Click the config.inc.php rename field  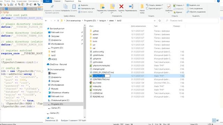[x=101, y=76]
